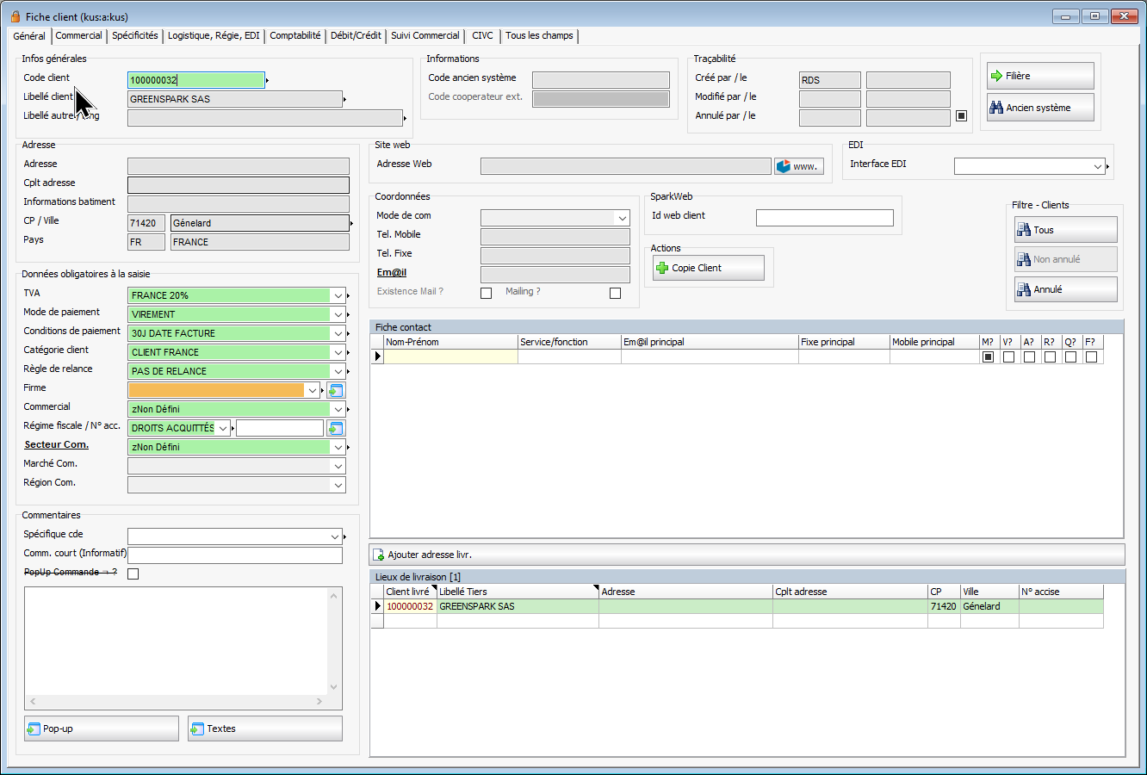1147x775 pixels.
Task: Switch to the Comptabilité tab
Action: click(x=294, y=35)
